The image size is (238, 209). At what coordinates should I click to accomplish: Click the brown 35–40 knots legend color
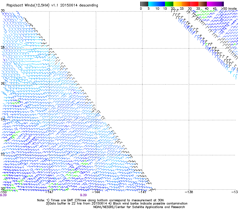pos(203,4)
